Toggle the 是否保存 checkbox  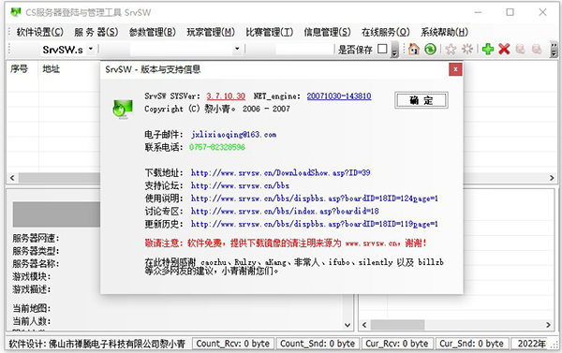[x=382, y=49]
